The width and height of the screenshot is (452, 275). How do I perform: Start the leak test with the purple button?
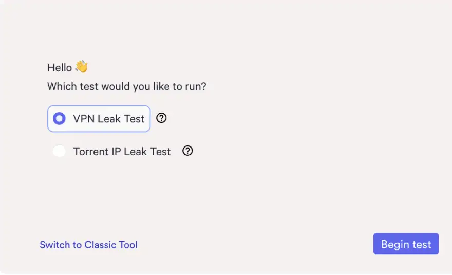(406, 244)
